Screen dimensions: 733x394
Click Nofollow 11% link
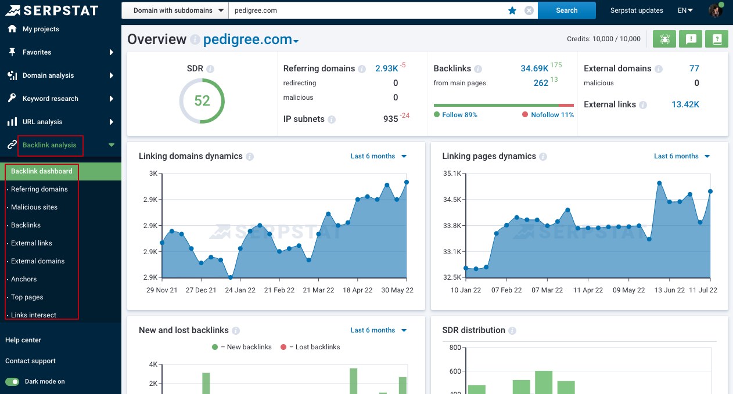(x=552, y=115)
